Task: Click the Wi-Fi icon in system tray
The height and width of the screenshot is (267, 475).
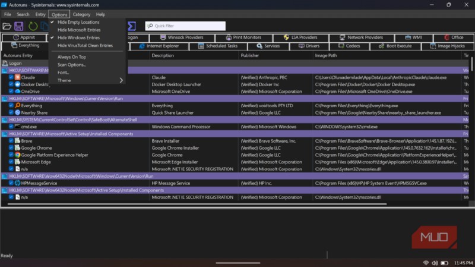Action: tap(426, 263)
